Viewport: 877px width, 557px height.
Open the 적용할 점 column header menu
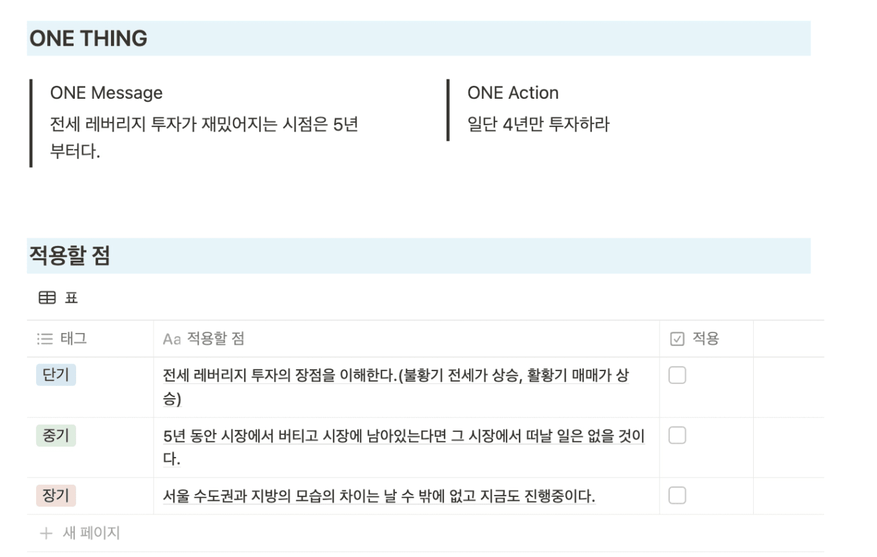[407, 338]
